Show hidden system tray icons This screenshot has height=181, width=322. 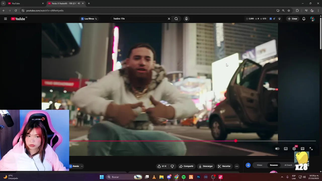click(282, 177)
